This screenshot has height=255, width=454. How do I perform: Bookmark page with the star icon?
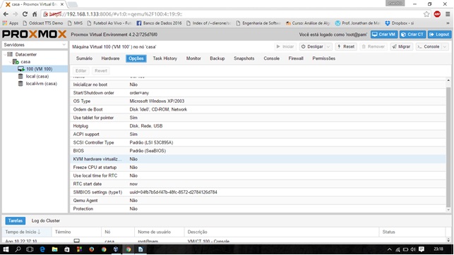click(x=426, y=14)
